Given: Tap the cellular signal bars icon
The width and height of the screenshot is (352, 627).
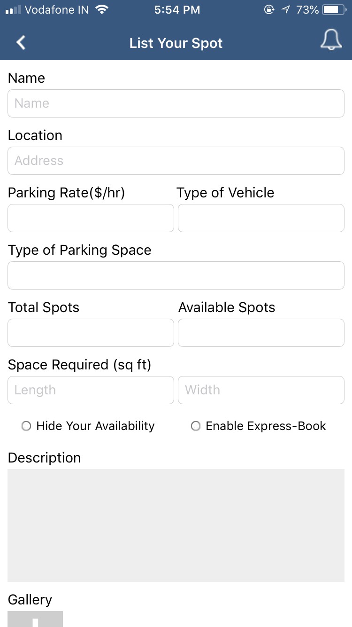Looking at the screenshot, I should pos(13,9).
